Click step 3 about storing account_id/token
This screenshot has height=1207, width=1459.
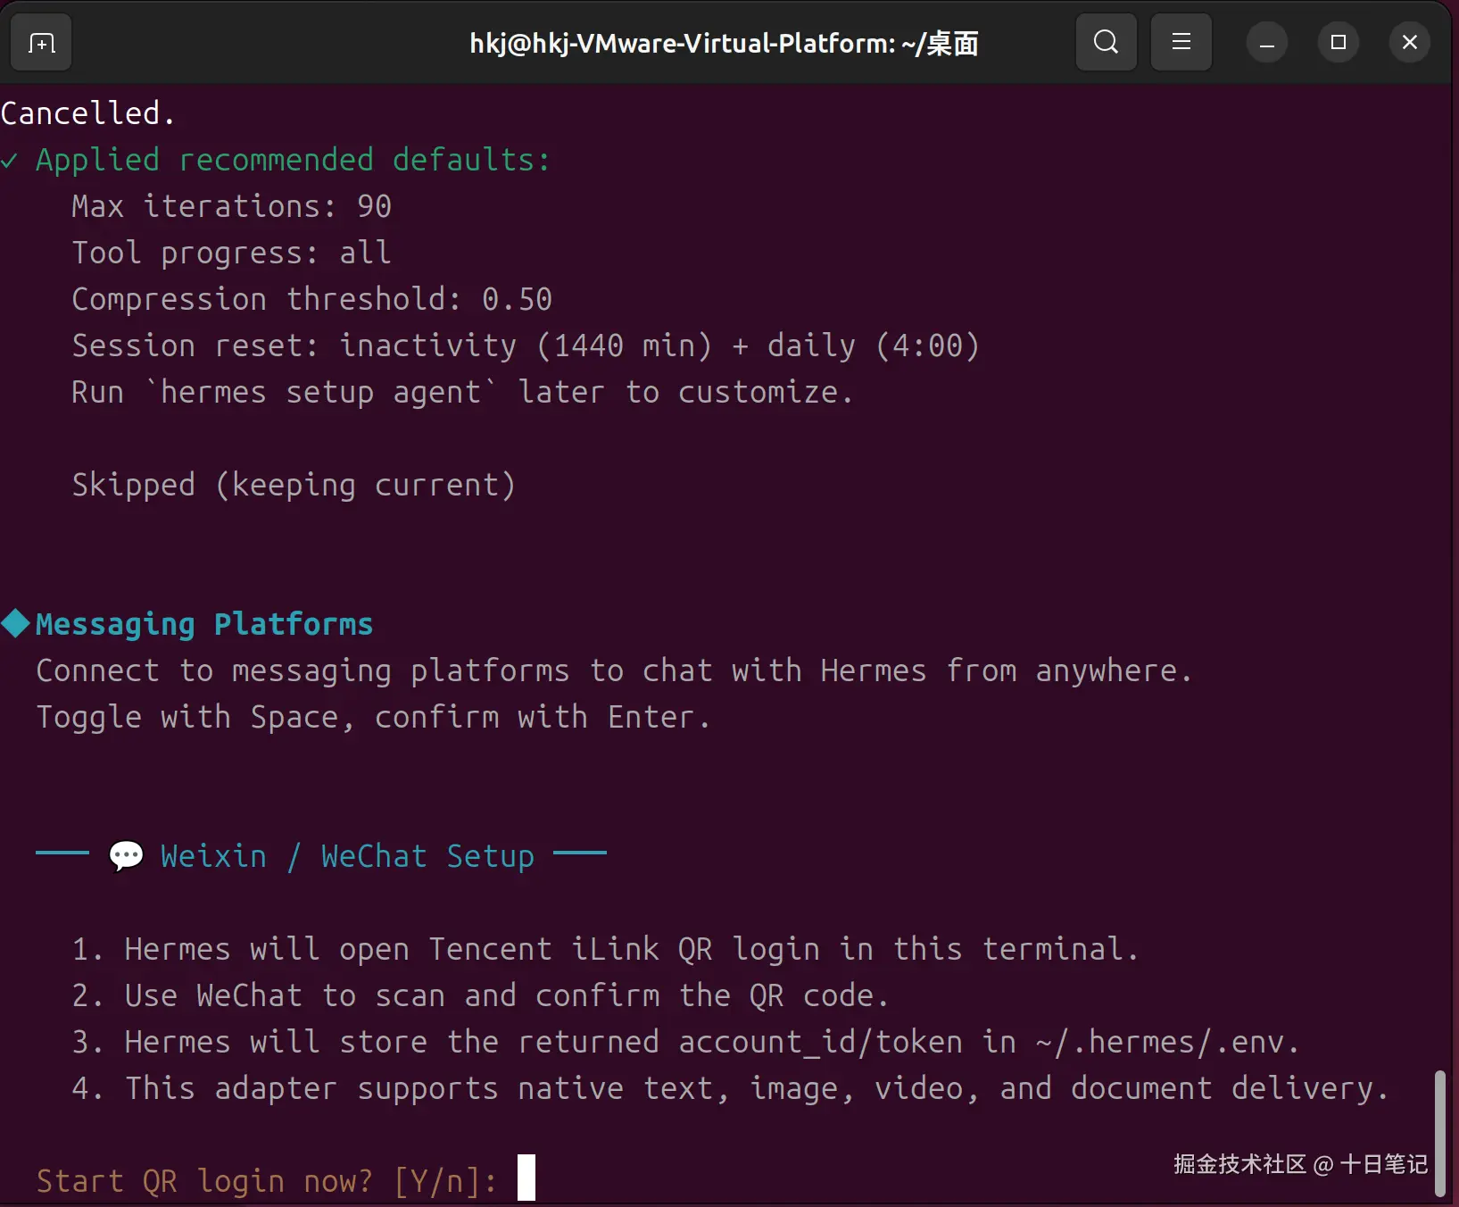[x=685, y=1042]
